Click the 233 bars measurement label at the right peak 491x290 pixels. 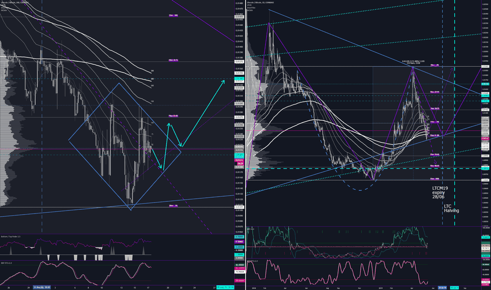[x=413, y=62]
